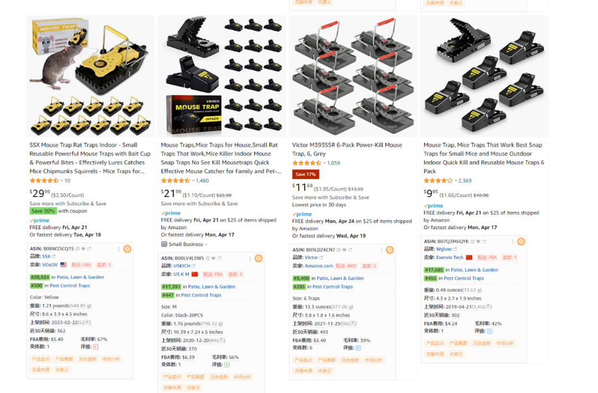This screenshot has width=598, height=393.
Task: Favorite ASIN B08LV4LSW5 using heart icon
Action: 214,258
